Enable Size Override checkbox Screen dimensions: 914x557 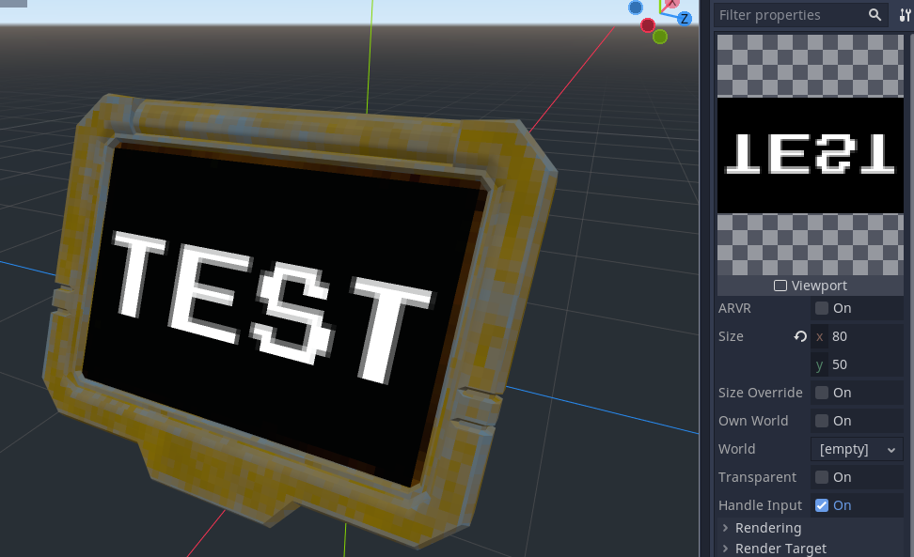[x=822, y=393]
